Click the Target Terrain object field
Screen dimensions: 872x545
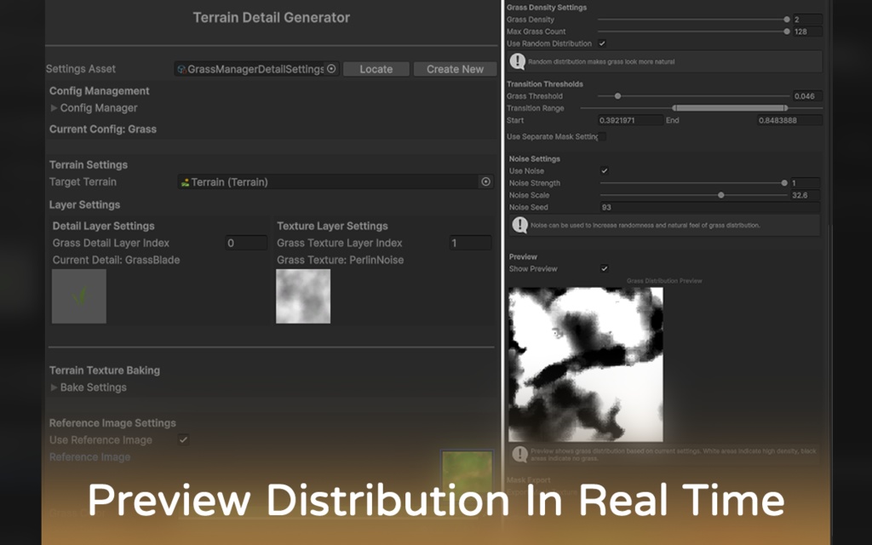click(336, 182)
